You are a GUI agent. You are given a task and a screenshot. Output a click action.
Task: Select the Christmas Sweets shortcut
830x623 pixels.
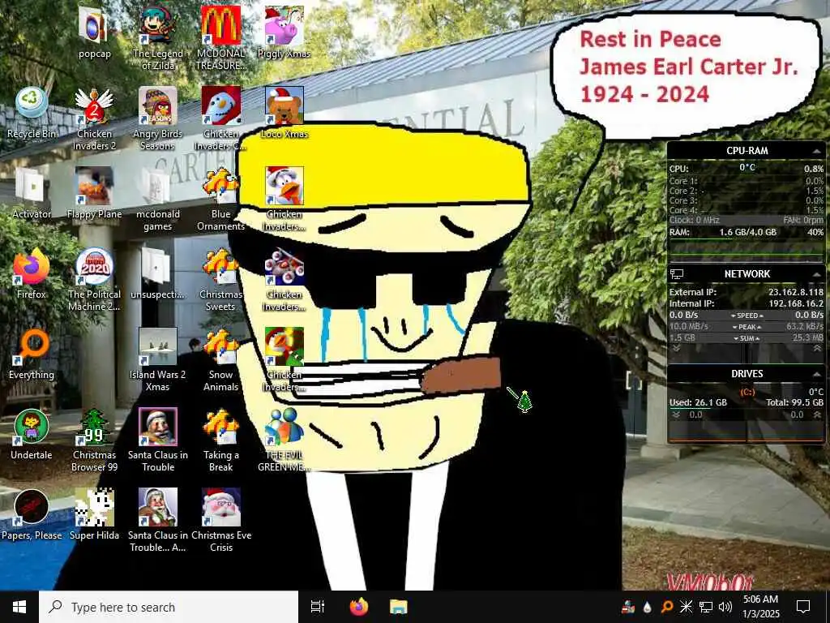220,279
